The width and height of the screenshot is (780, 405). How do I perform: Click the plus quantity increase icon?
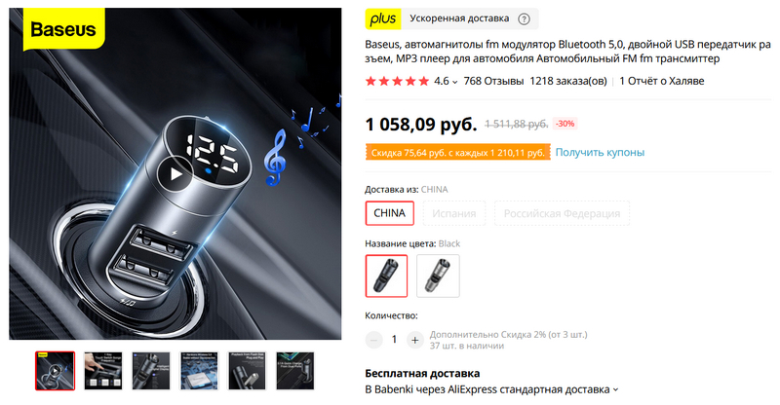(414, 340)
